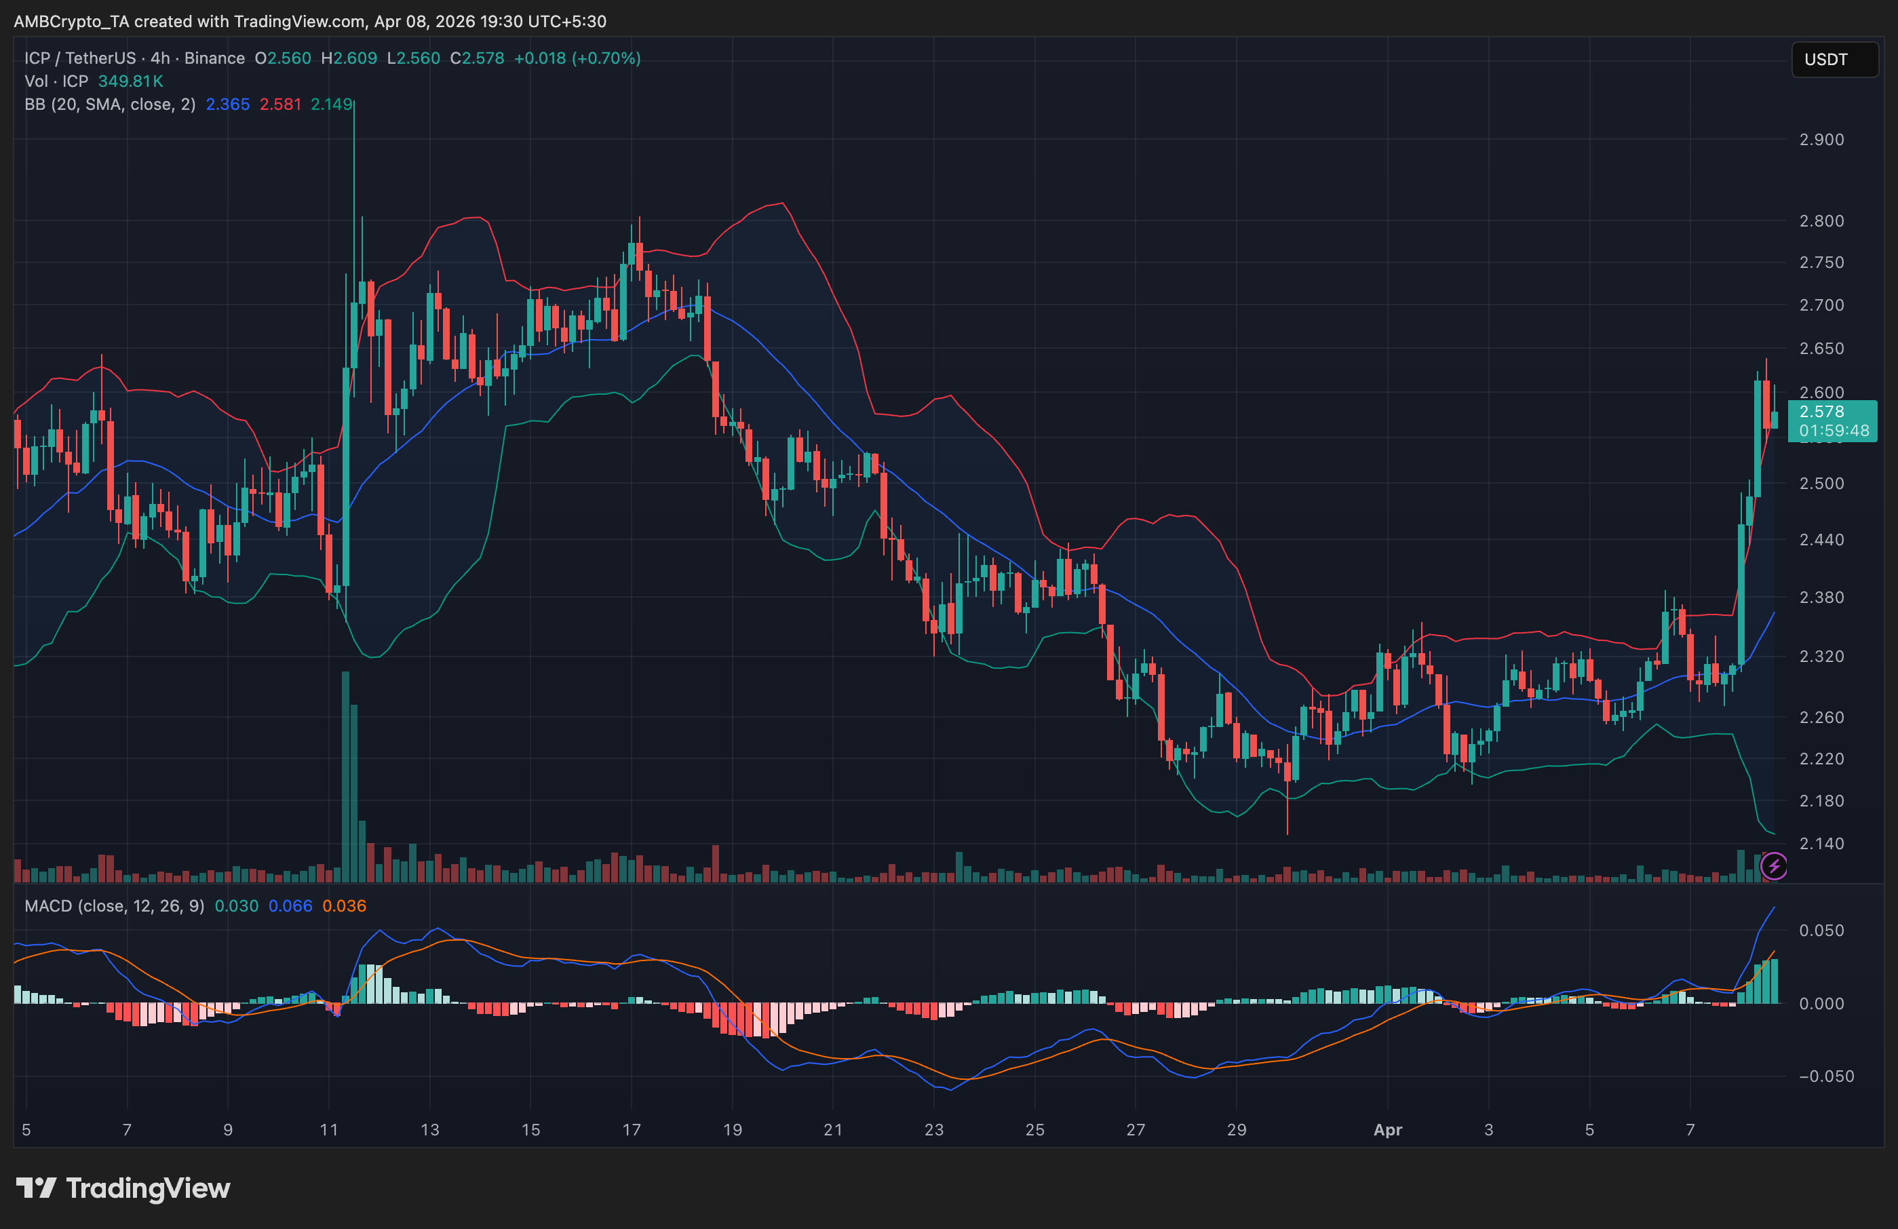Click the 17 date label on time axis

click(632, 1129)
